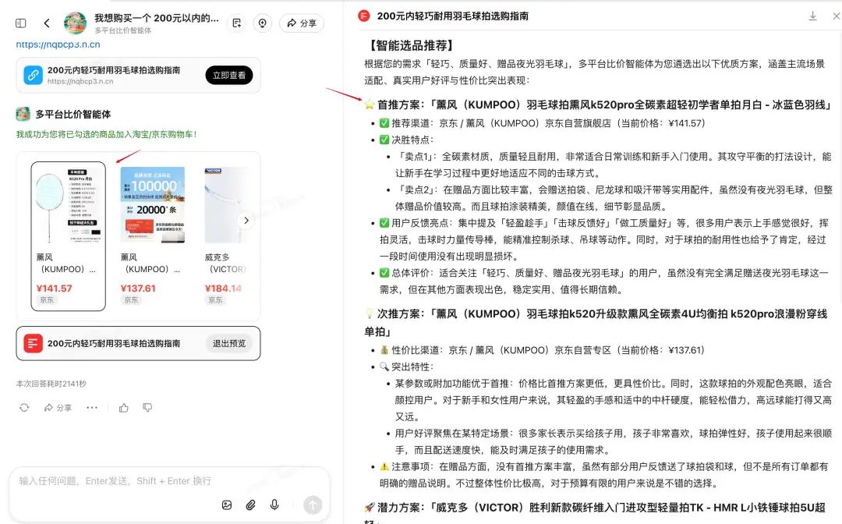
Task: Click the red document icon in preview title
Action: [364, 16]
